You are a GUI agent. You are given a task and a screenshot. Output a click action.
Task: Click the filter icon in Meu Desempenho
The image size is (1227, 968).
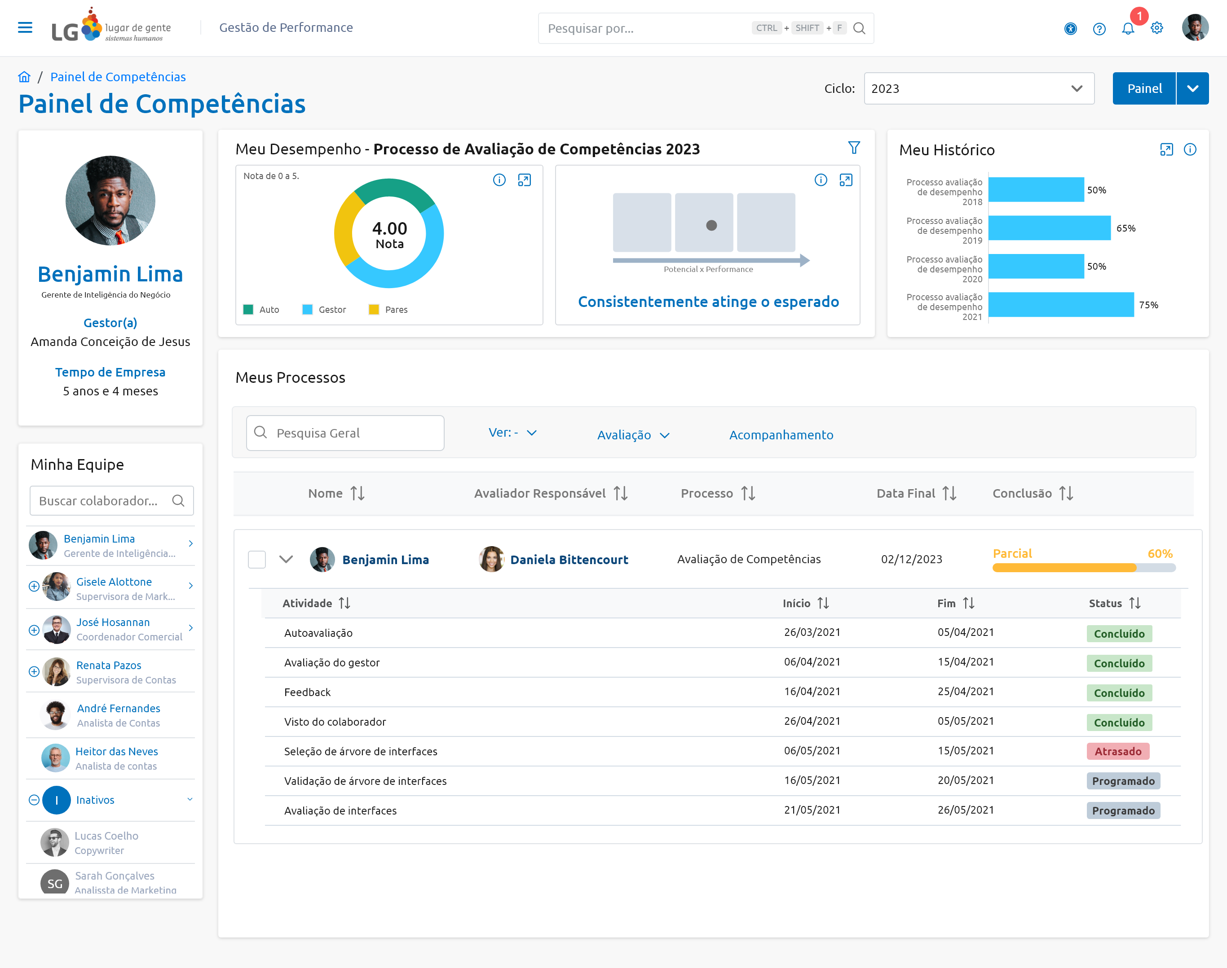pos(854,148)
